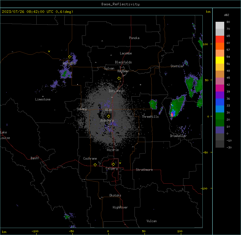Image resolution: width=241 pixels, height=235 pixels.
Task: Click the RedDeer city label
Action: click(x=123, y=71)
